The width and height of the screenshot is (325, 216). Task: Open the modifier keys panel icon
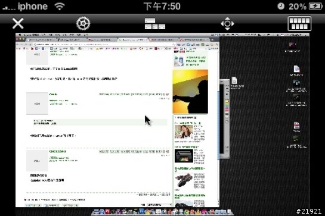click(x=155, y=24)
